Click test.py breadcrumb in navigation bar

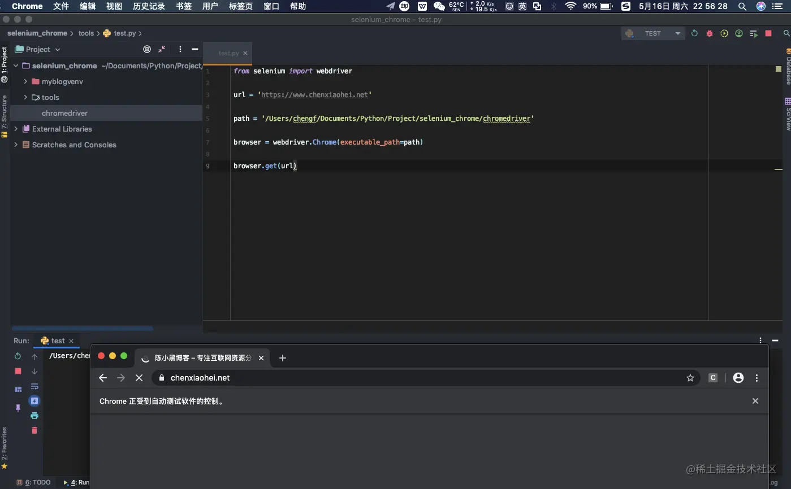point(120,33)
